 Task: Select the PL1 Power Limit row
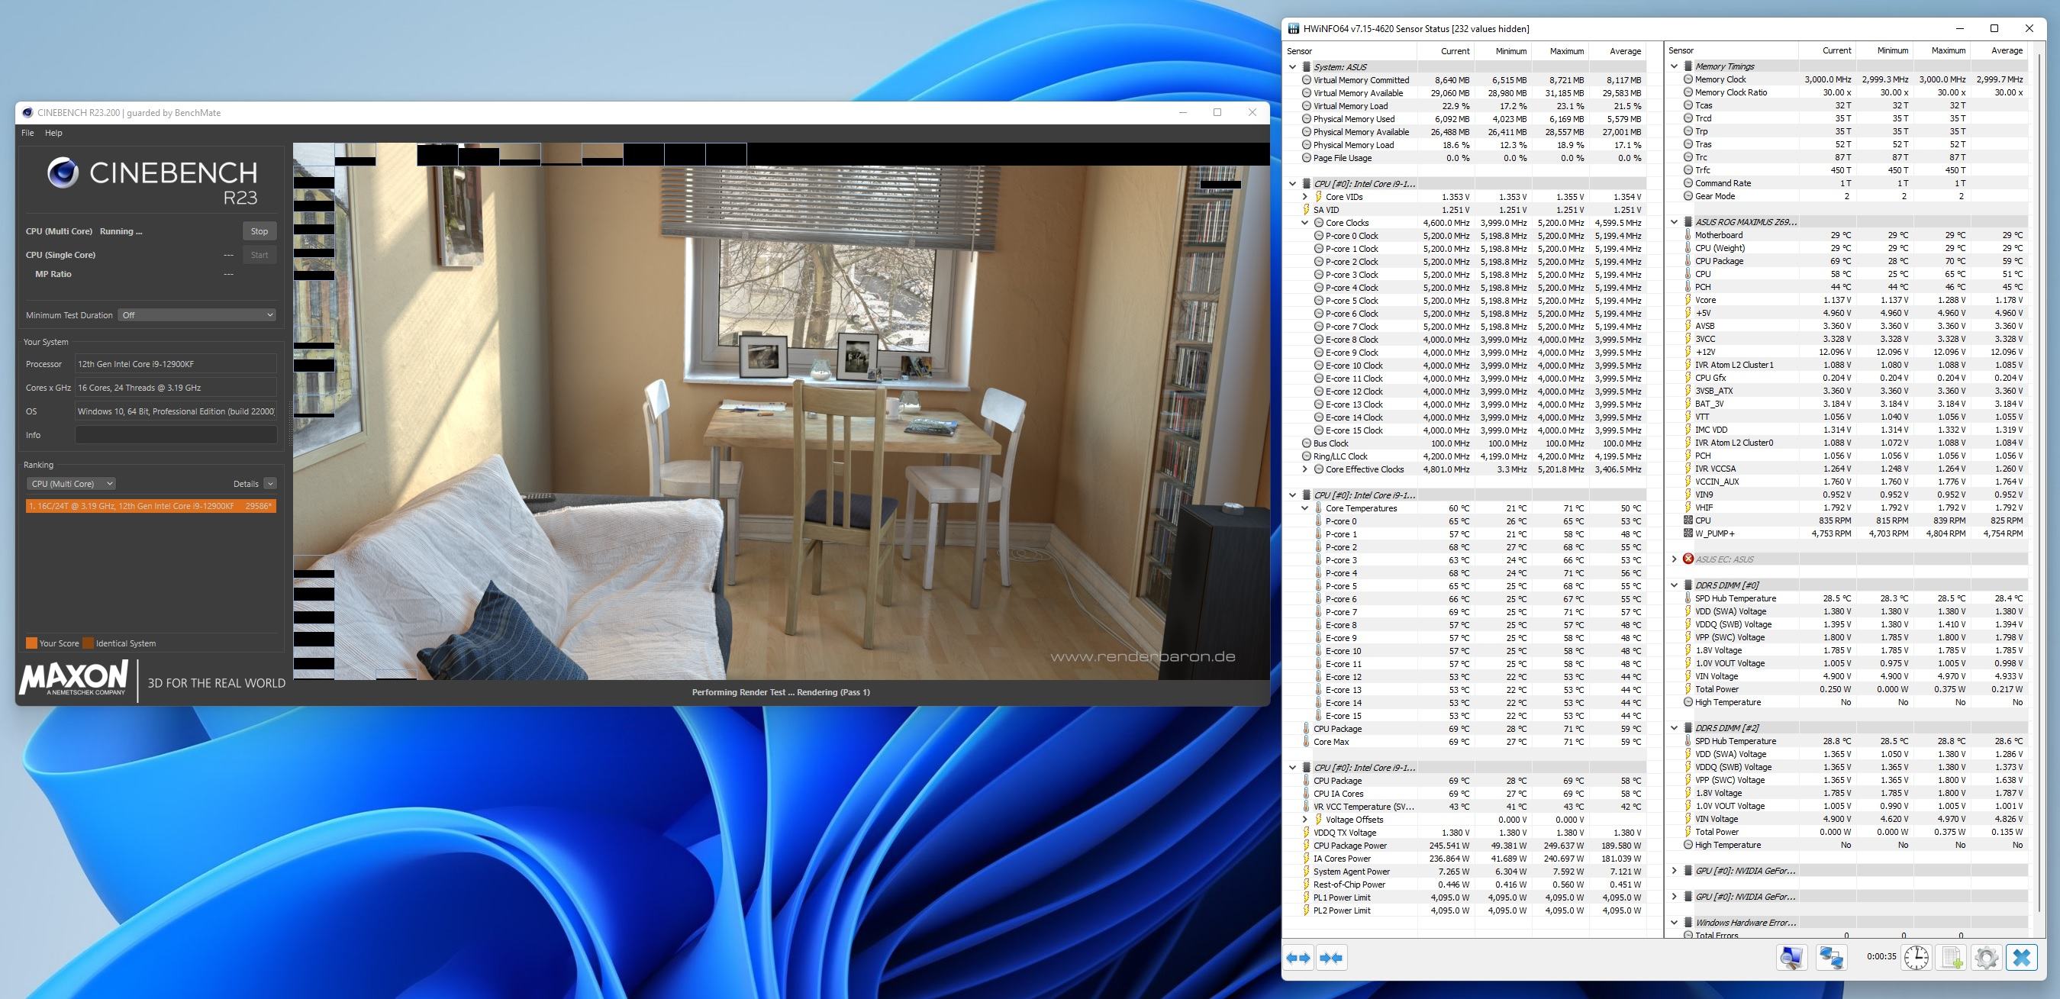click(1464, 897)
